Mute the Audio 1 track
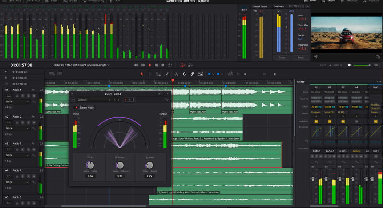The width and height of the screenshot is (383, 208). pos(34,95)
